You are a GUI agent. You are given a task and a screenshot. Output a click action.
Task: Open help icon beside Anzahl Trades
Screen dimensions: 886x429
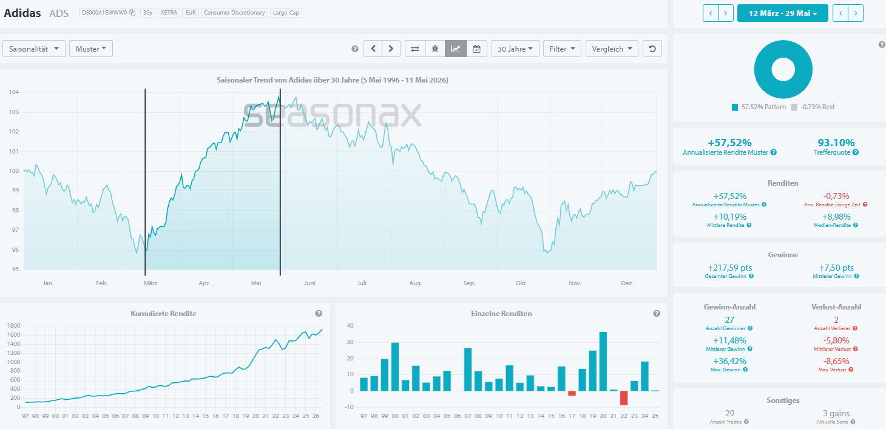pos(746,422)
